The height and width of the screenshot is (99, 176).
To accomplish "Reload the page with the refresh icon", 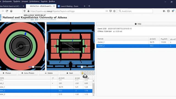I will pyautogui.click(x=7, y=11).
